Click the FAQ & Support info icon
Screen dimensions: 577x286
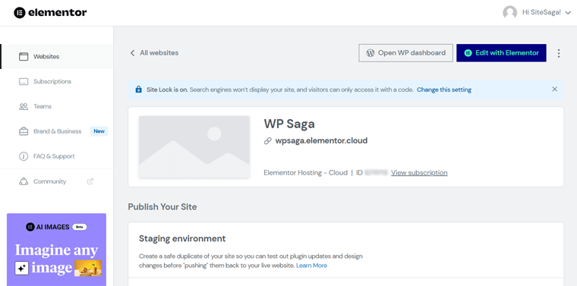(24, 156)
